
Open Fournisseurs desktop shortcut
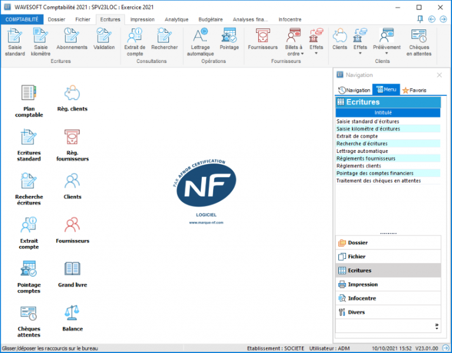click(x=72, y=231)
